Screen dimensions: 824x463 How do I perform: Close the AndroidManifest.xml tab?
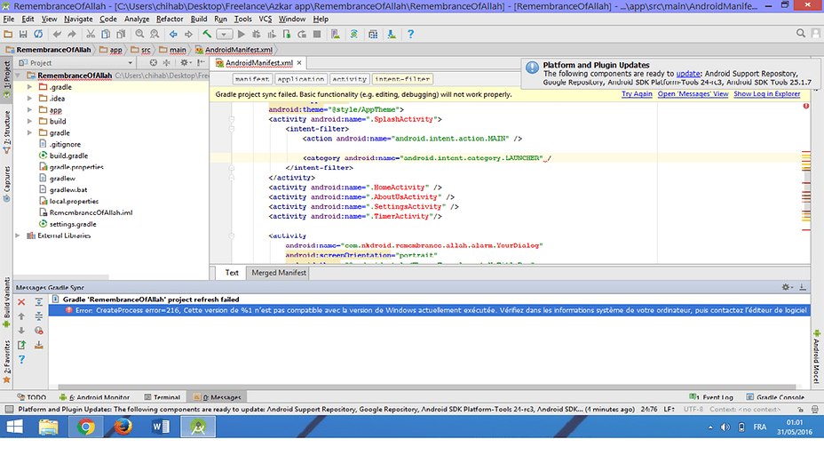(x=299, y=62)
